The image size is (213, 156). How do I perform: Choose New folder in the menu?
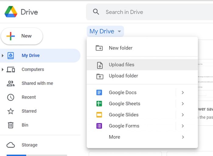120,48
